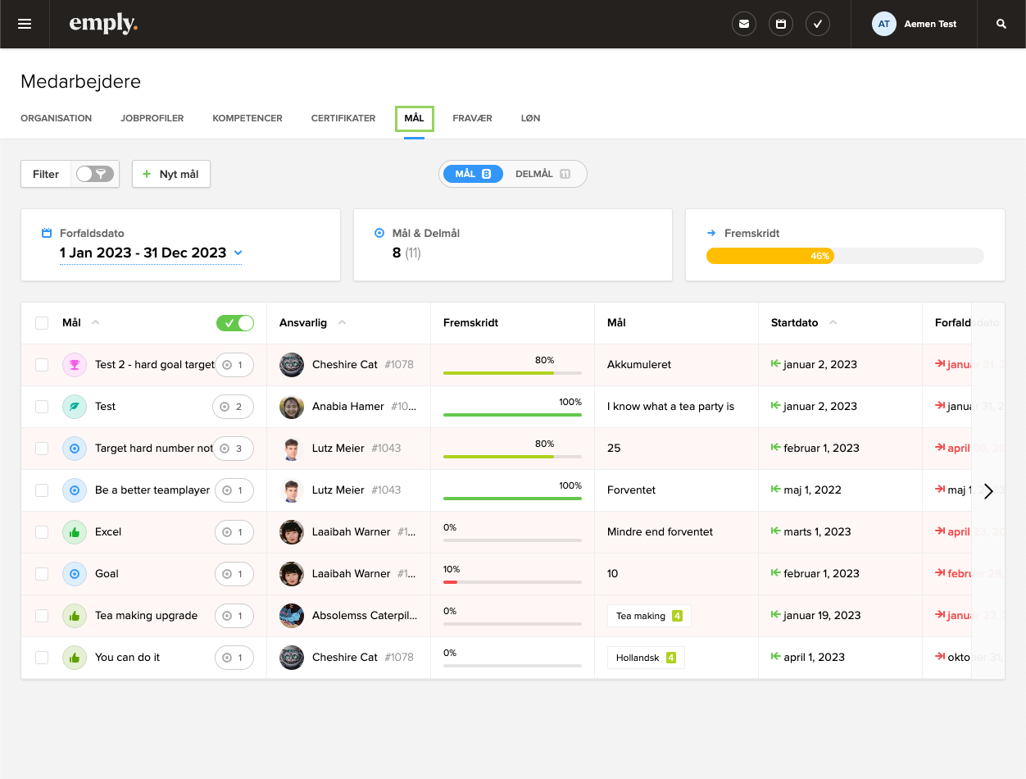Click the sort arrow on the Startdato column
Image resolution: width=1026 pixels, height=779 pixels.
[x=833, y=322]
